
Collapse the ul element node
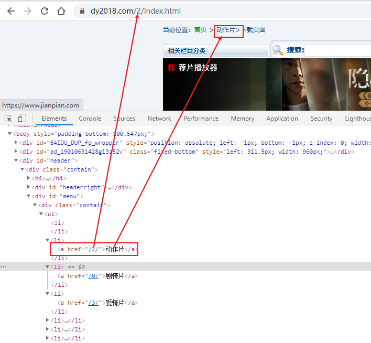[x=41, y=214]
